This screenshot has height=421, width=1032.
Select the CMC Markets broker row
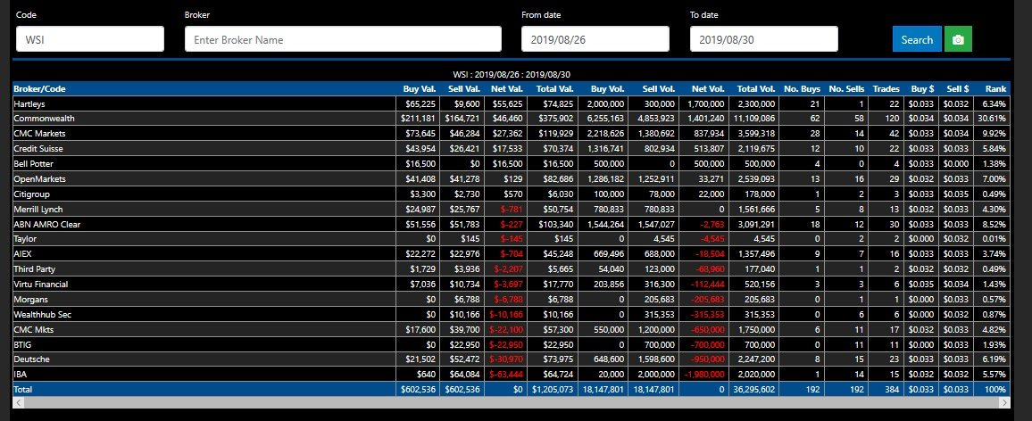tap(511, 134)
